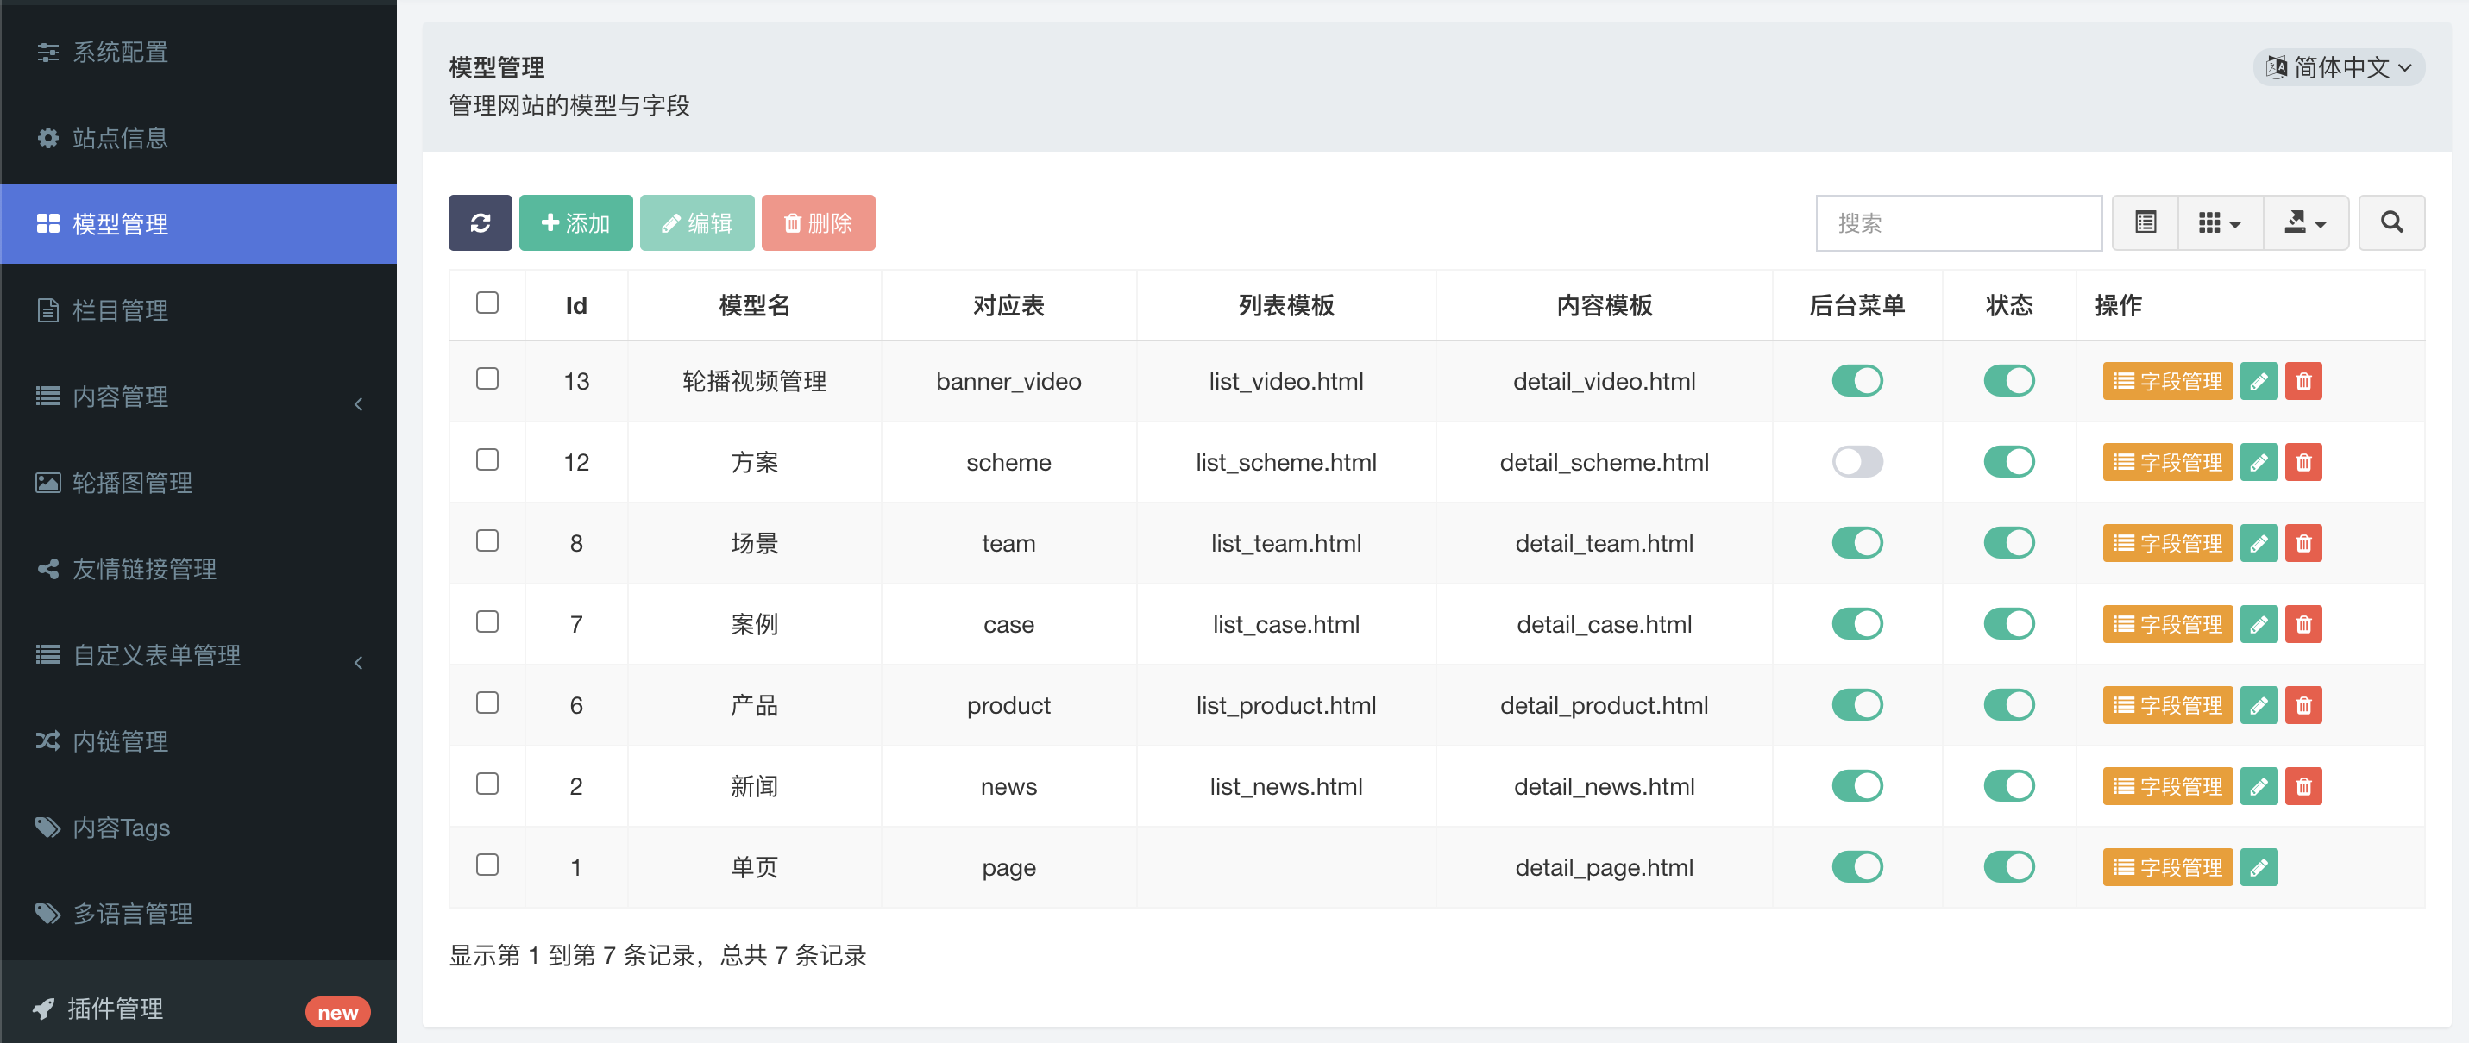This screenshot has width=2469, height=1043.
Task: Open 内容Tags in the sidebar
Action: [198, 828]
